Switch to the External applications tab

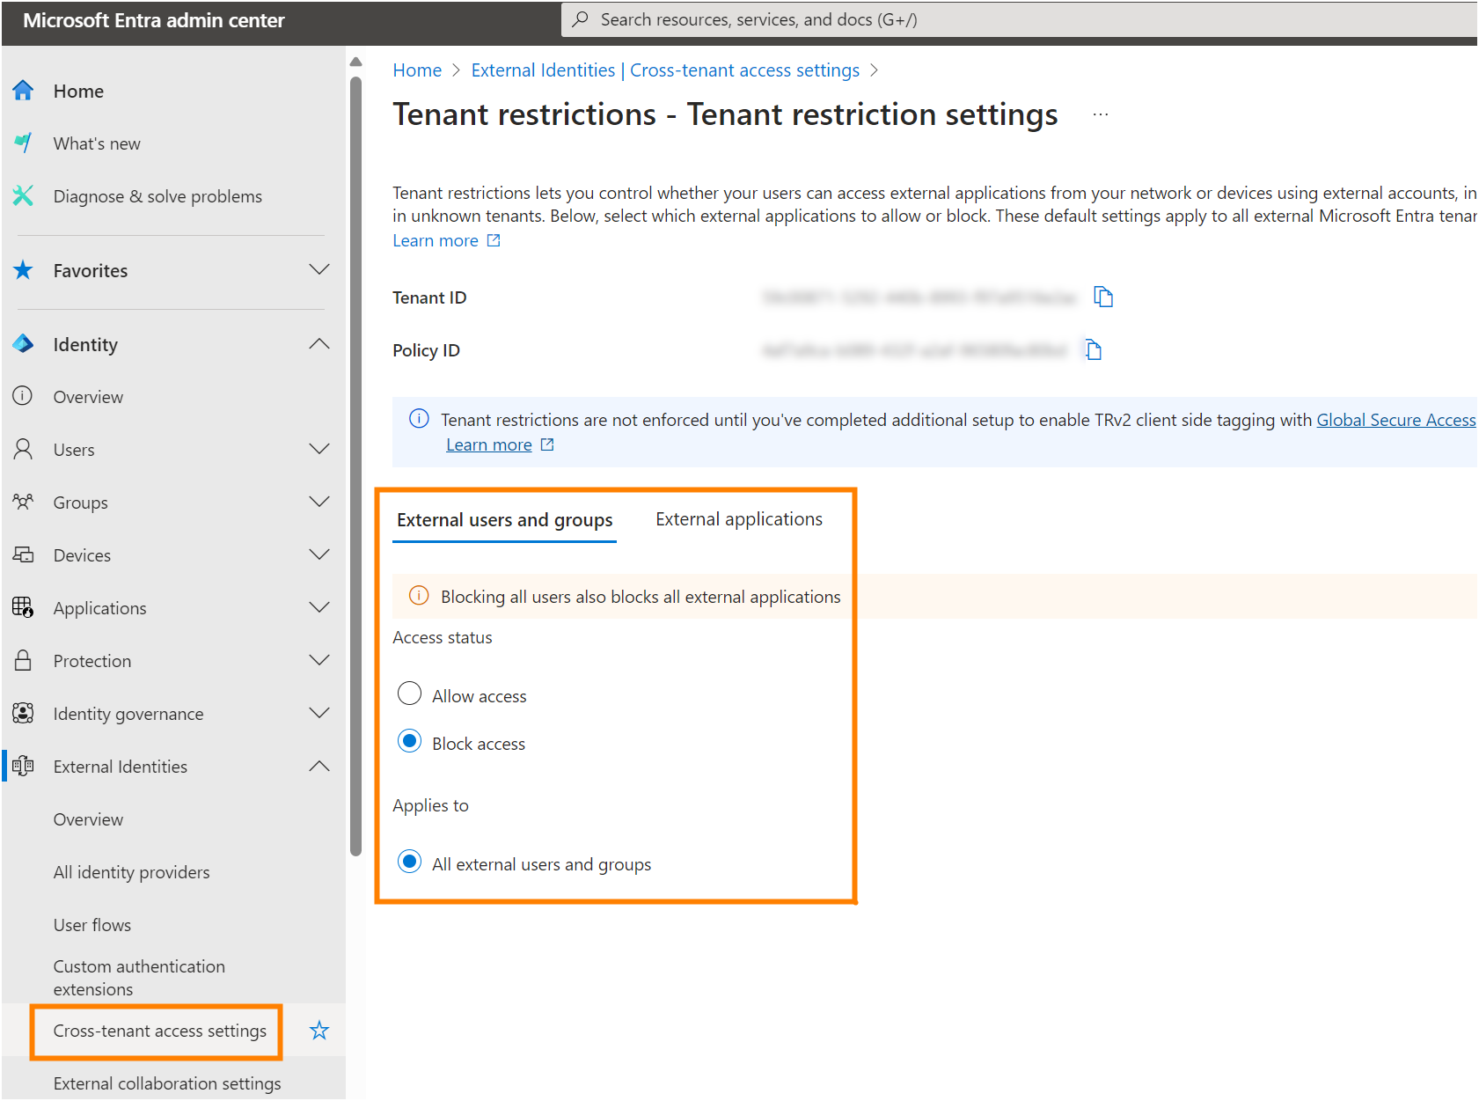point(737,518)
